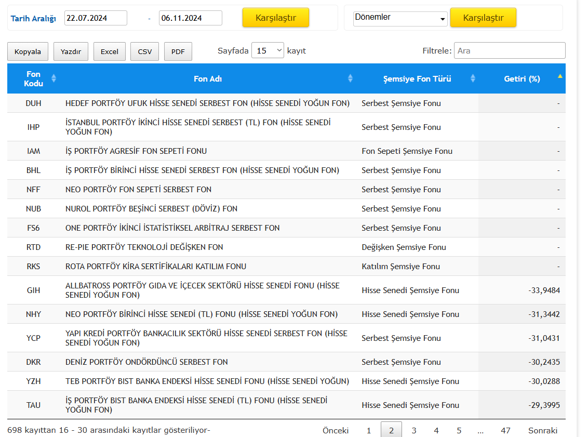Click fund code IHP
The height and width of the screenshot is (437, 588).
[33, 127]
